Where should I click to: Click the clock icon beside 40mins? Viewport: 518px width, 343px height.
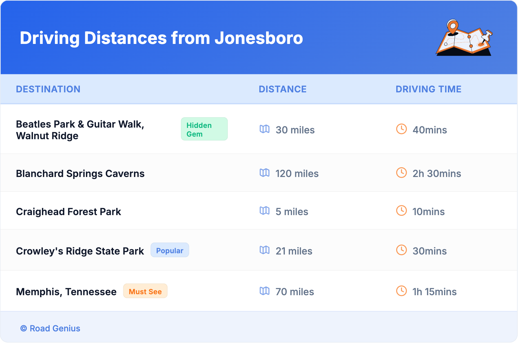pos(401,129)
